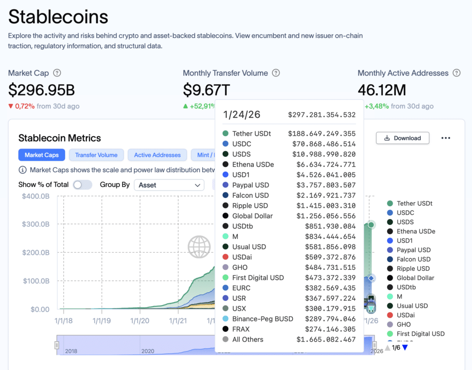472x370 pixels.
Task: Click the Tether USDt chart point marker
Action: click(x=371, y=225)
